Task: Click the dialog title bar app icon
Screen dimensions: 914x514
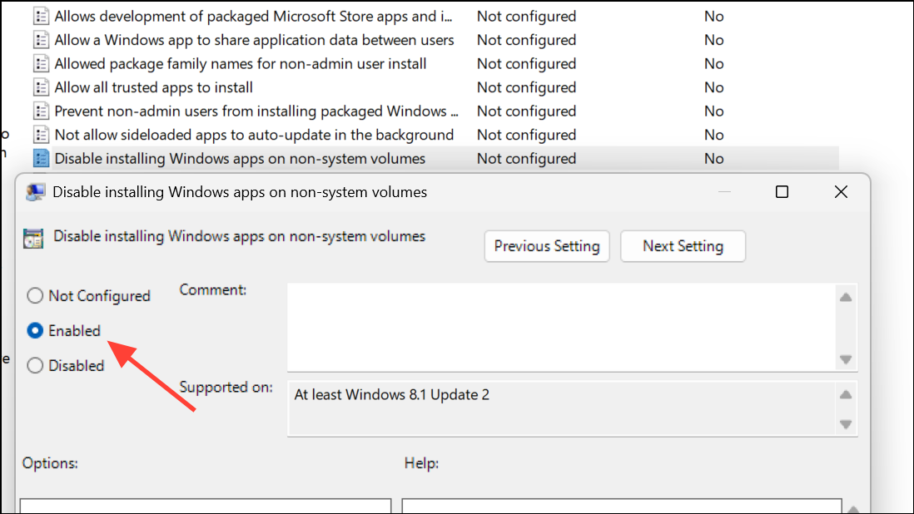Action: pos(36,192)
